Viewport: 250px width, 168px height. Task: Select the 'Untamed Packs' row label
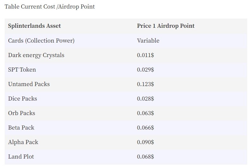(x=29, y=84)
